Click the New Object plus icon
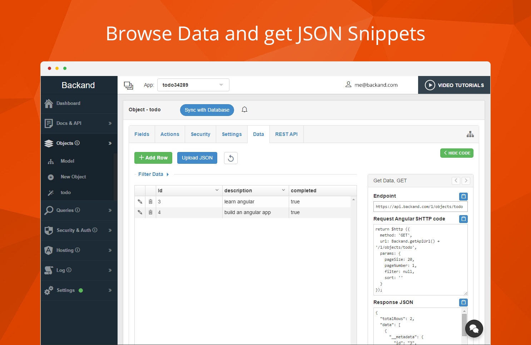 coord(51,177)
